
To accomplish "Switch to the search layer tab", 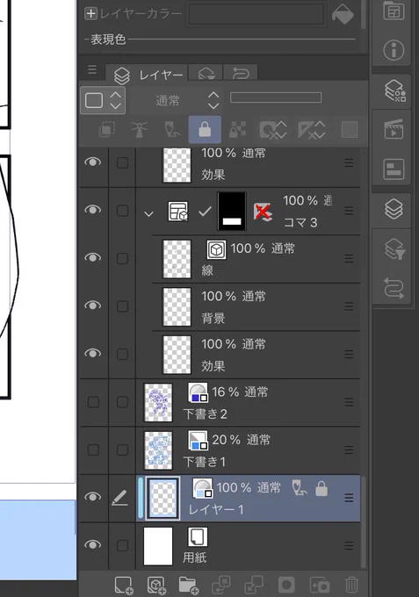I will (206, 73).
